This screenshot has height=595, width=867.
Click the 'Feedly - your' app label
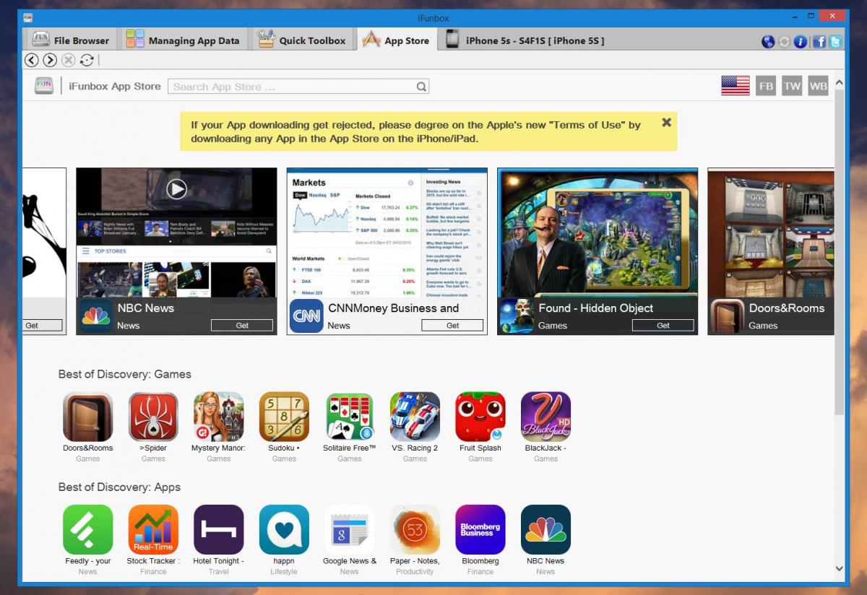point(88,561)
